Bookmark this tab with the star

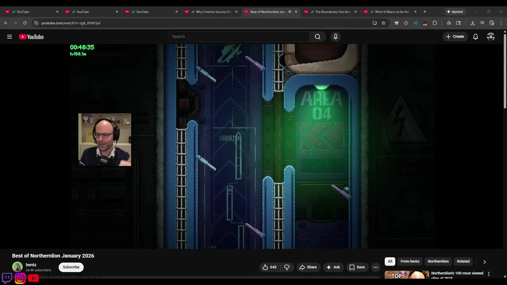(383, 23)
